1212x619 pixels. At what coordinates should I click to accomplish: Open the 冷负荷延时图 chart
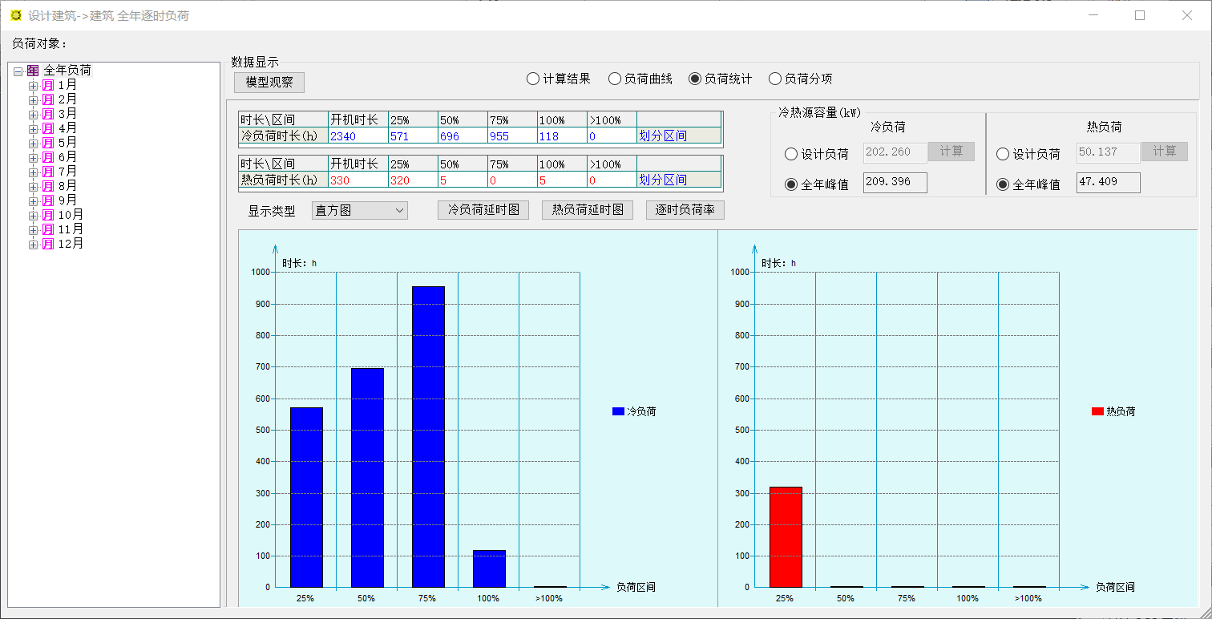(x=483, y=210)
